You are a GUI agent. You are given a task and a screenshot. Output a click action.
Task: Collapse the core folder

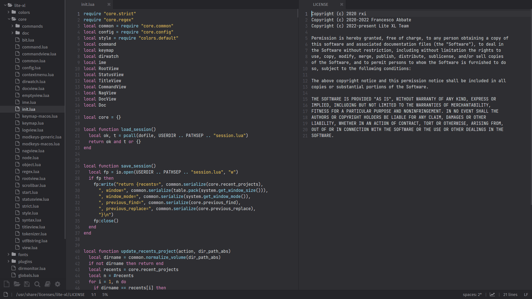9,19
